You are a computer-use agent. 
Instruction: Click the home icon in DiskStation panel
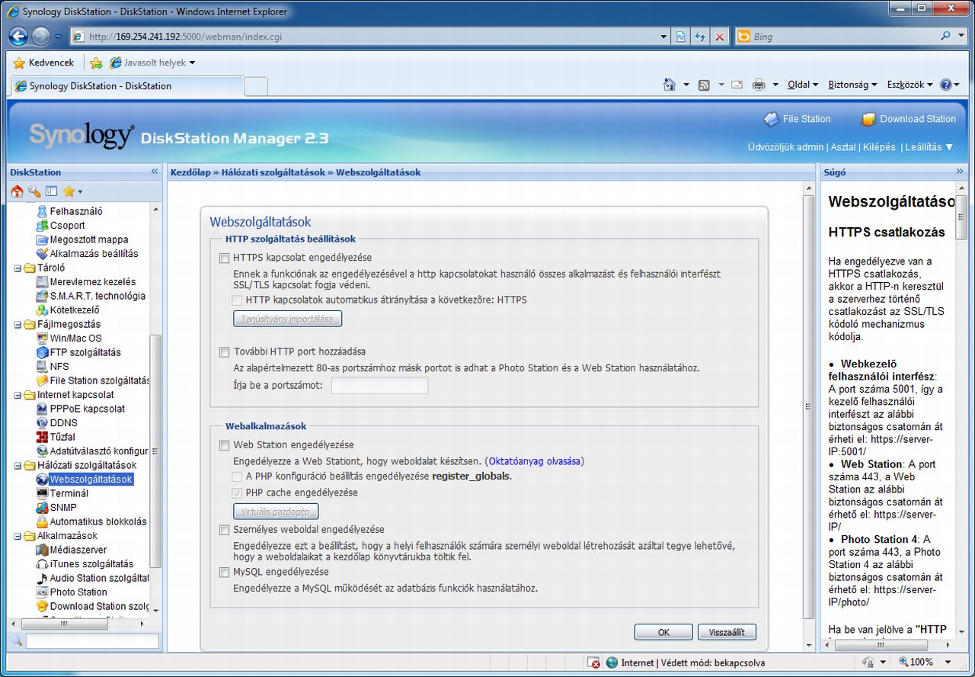[17, 191]
